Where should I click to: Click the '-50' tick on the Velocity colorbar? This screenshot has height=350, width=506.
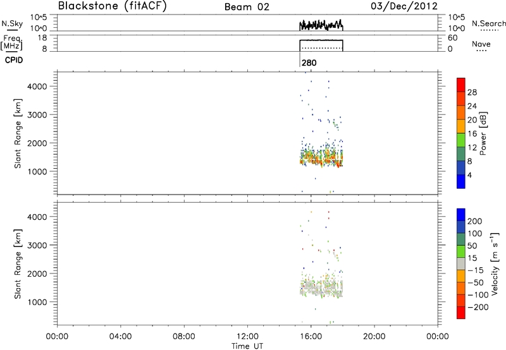tap(476, 282)
